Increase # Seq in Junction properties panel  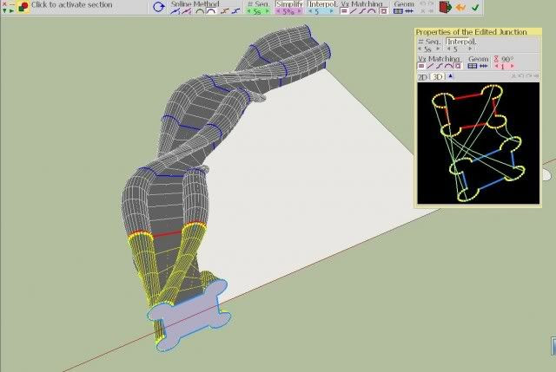click(x=438, y=49)
